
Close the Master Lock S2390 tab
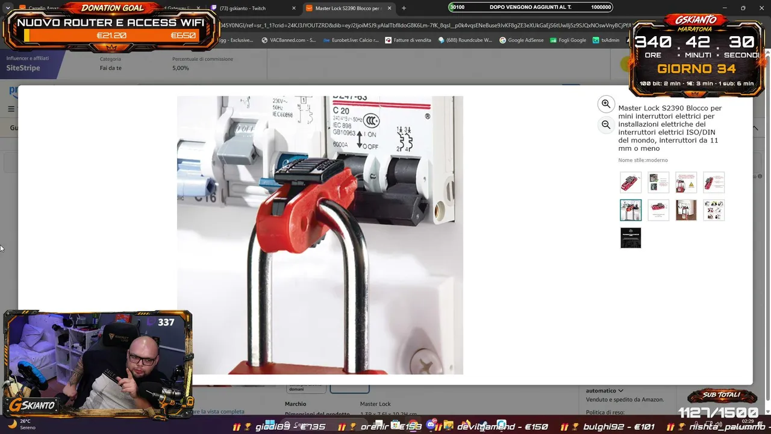pos(390,8)
